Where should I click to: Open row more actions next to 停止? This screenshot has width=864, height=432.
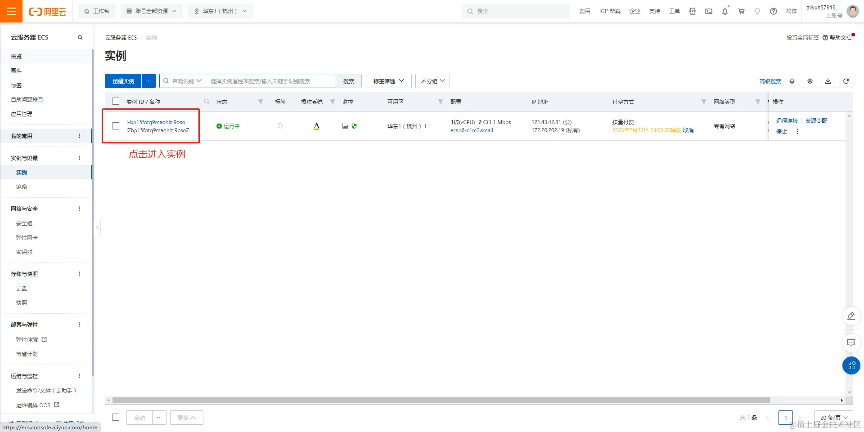[797, 132]
